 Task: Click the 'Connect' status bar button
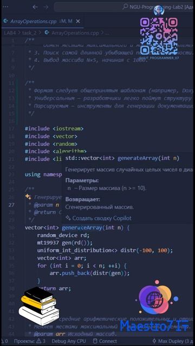[105, 341]
